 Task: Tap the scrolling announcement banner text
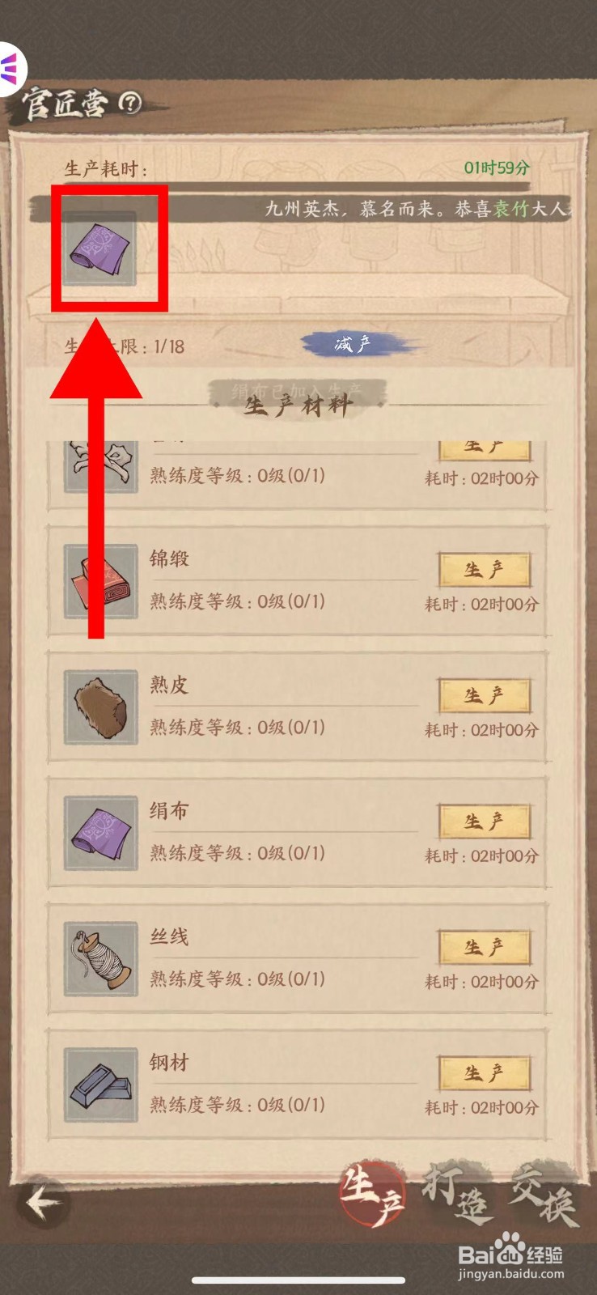[417, 209]
